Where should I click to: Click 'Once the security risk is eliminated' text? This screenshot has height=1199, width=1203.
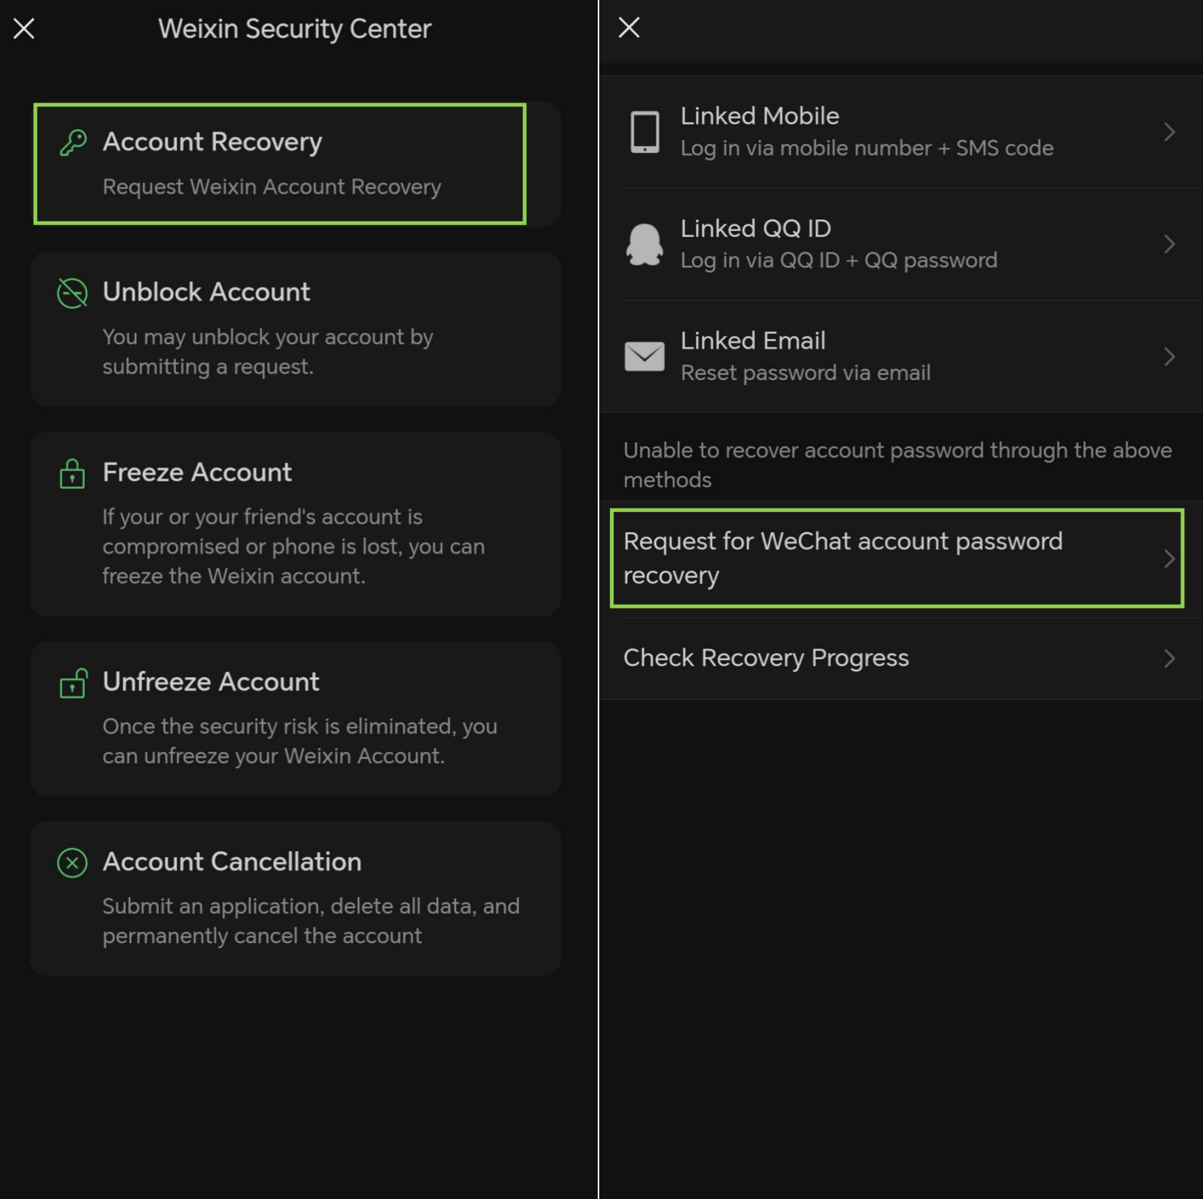coord(300,741)
